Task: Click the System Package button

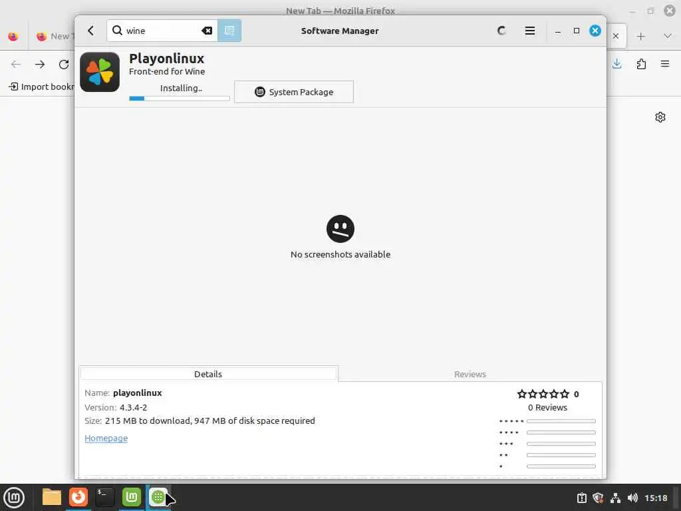Action: point(293,92)
